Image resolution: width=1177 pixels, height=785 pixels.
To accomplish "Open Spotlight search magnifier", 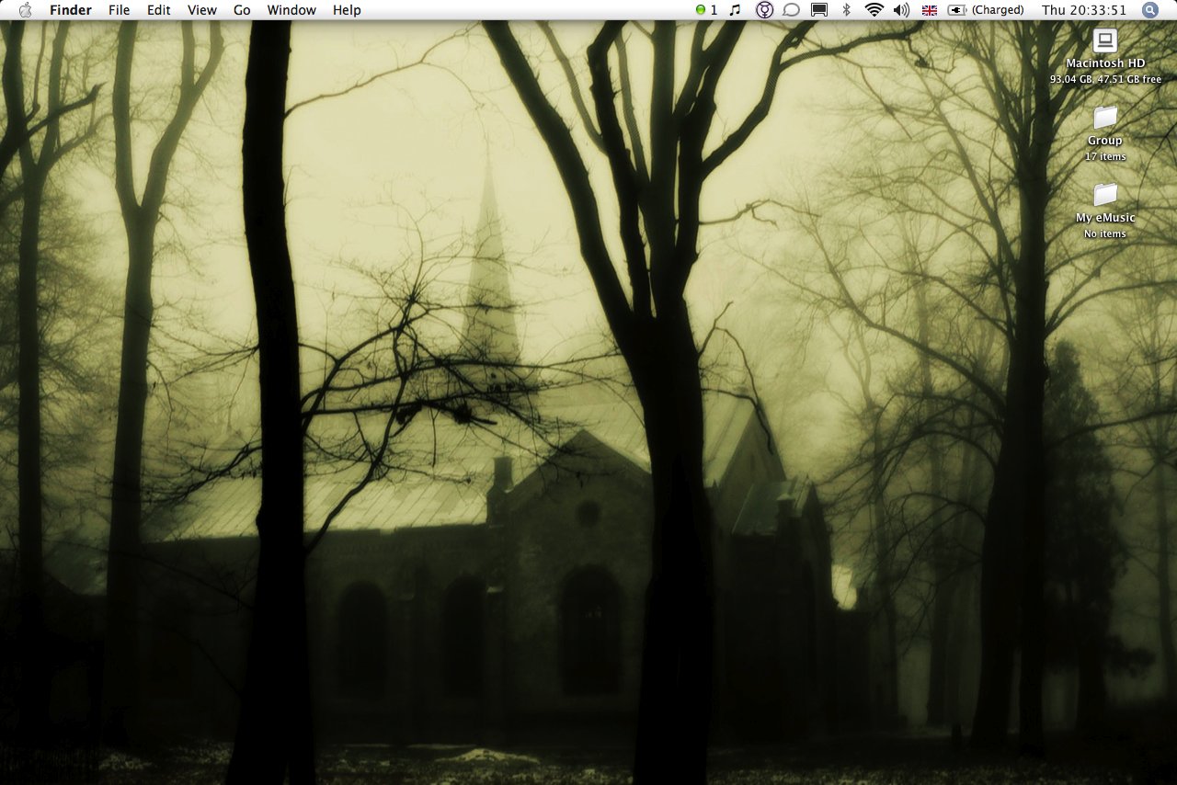I will 1150,10.
